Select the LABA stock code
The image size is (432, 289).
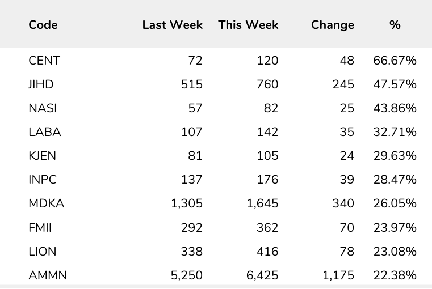tap(44, 132)
